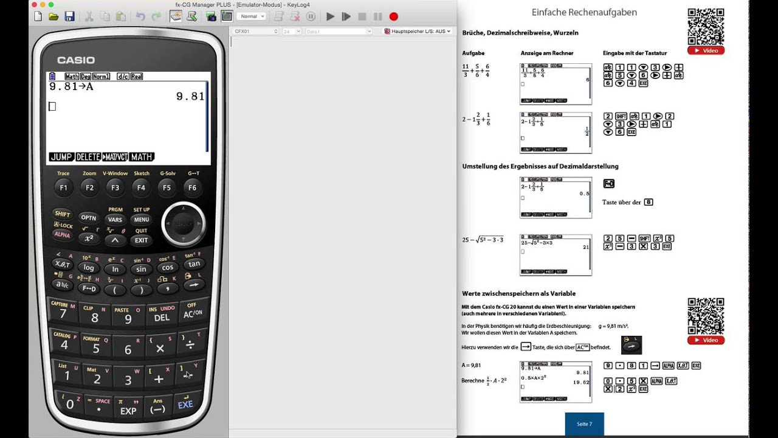Open the Normal speed dropdown

[252, 16]
